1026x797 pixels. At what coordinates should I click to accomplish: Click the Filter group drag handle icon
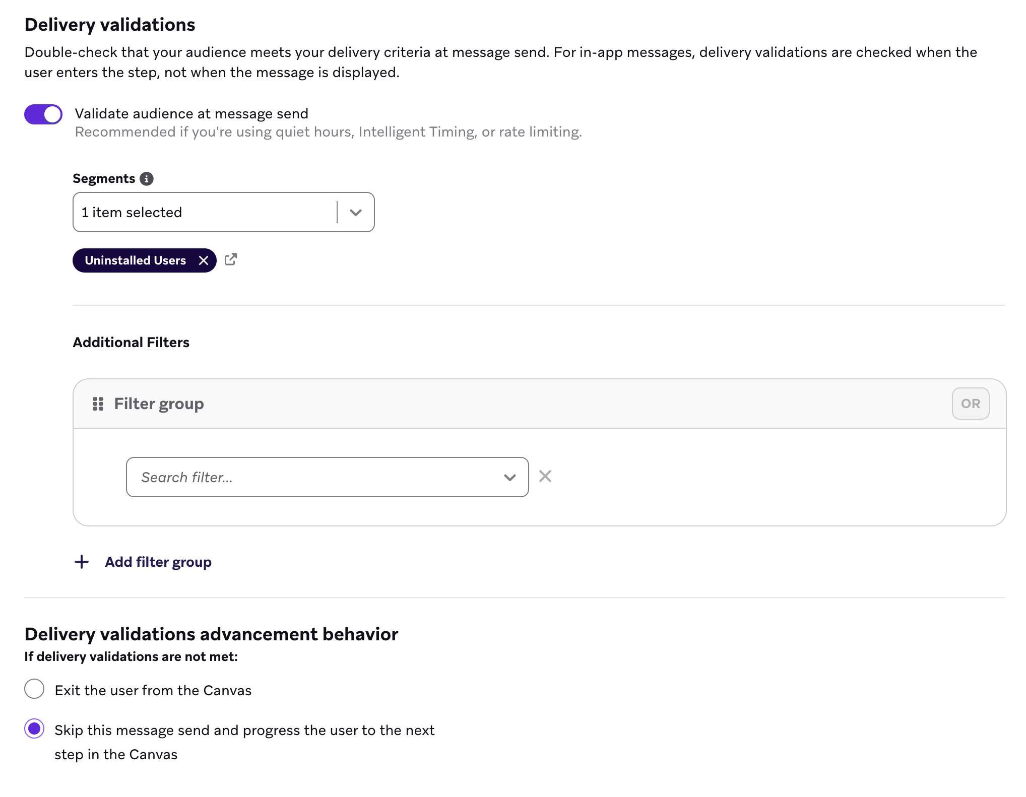point(98,404)
